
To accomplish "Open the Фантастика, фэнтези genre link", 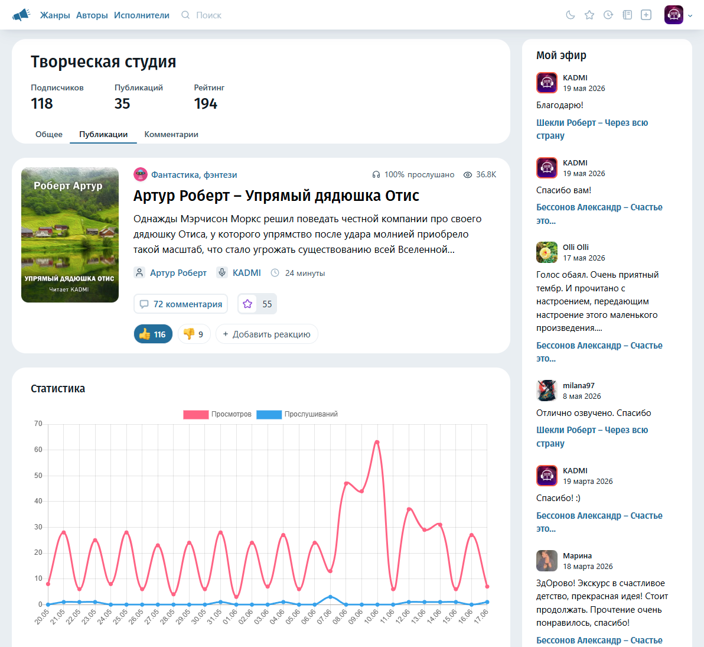I will 194,175.
